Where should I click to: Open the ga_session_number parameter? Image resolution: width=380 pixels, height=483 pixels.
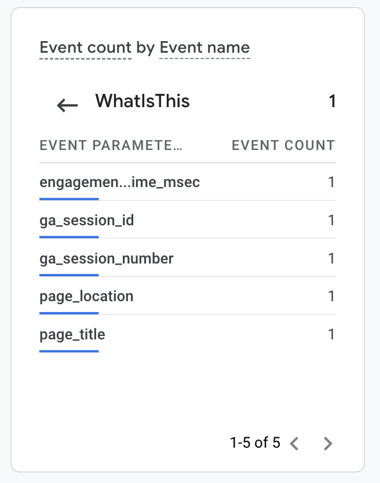coord(107,258)
